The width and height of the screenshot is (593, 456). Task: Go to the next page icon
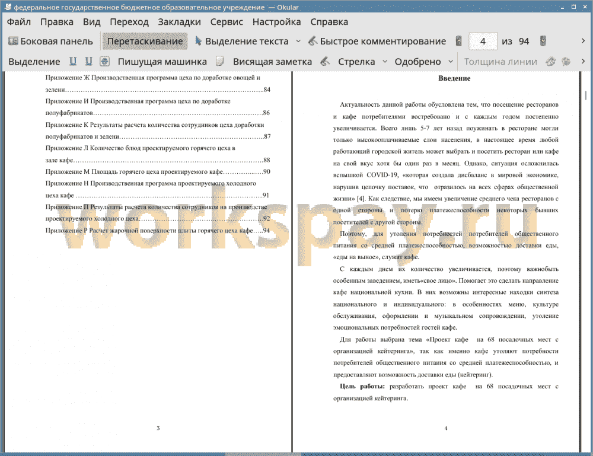click(543, 41)
